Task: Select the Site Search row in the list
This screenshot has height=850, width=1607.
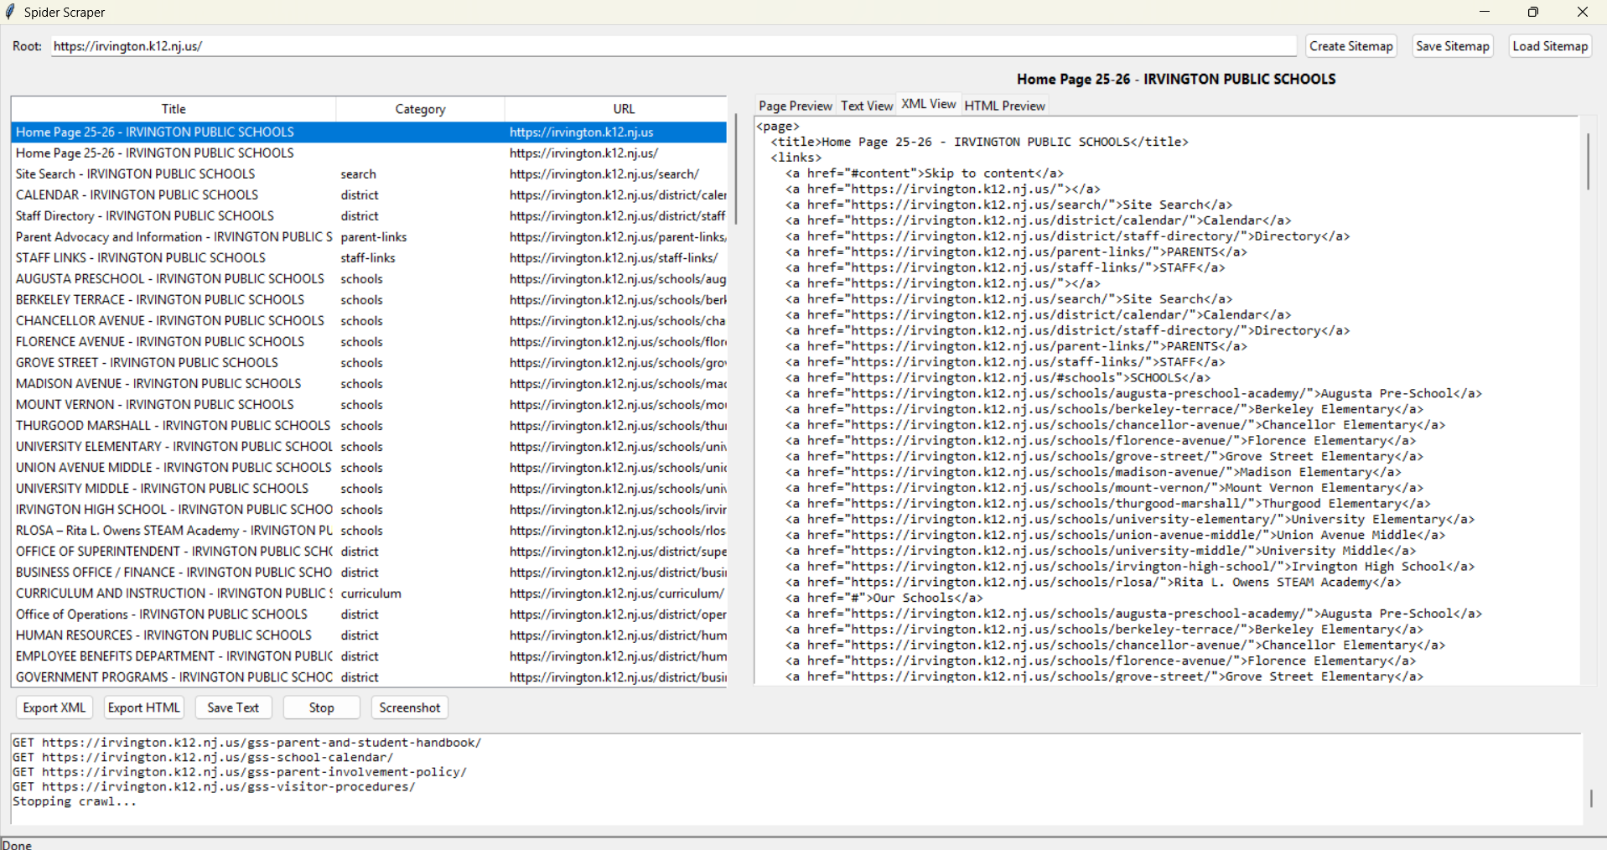Action: pyautogui.click(x=135, y=174)
